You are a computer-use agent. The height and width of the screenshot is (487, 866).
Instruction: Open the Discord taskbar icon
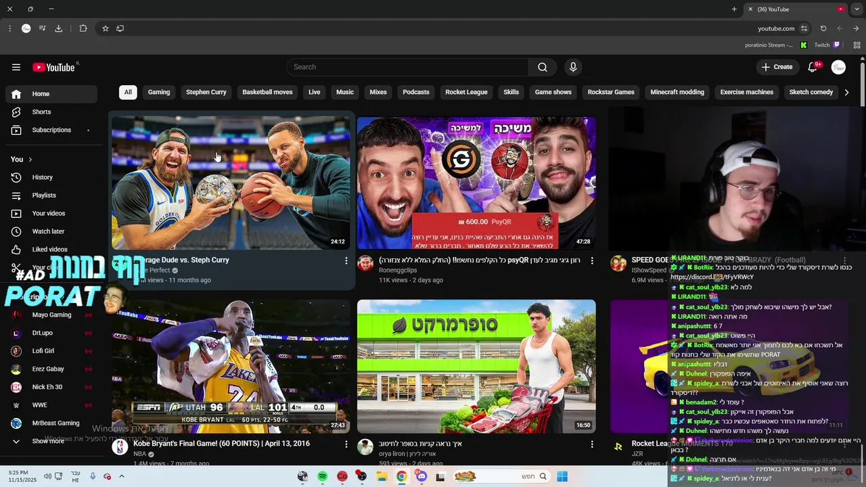click(421, 476)
